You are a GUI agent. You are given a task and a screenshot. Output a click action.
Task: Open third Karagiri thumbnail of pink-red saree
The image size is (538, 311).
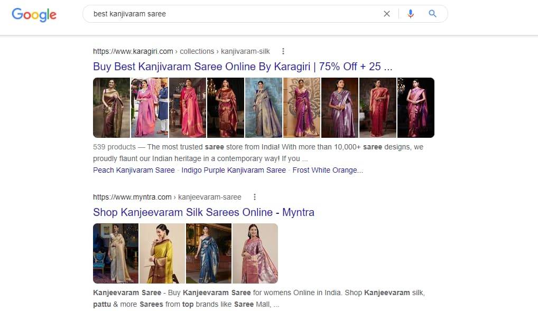coord(188,108)
